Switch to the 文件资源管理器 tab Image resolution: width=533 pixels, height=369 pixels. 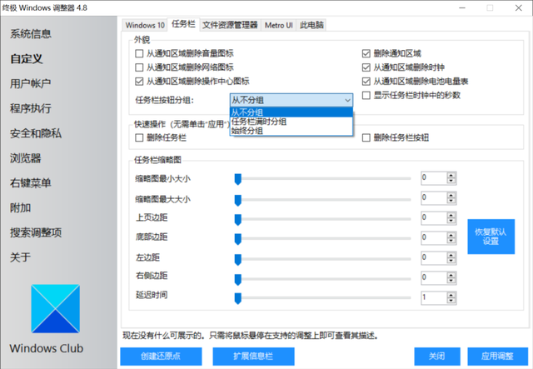click(230, 25)
